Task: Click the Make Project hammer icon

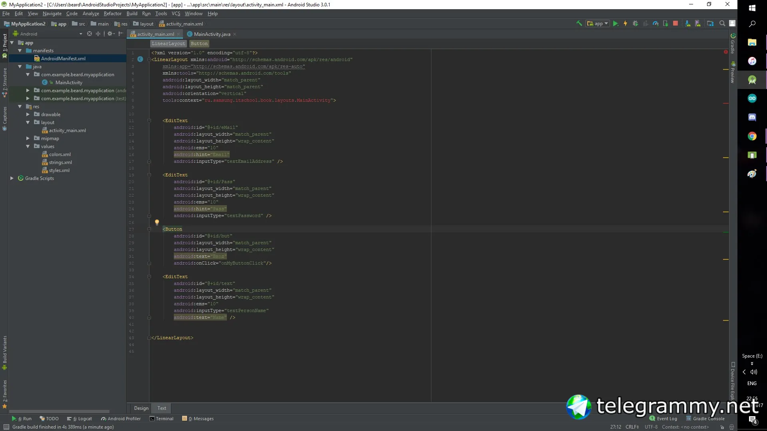Action: (x=579, y=24)
